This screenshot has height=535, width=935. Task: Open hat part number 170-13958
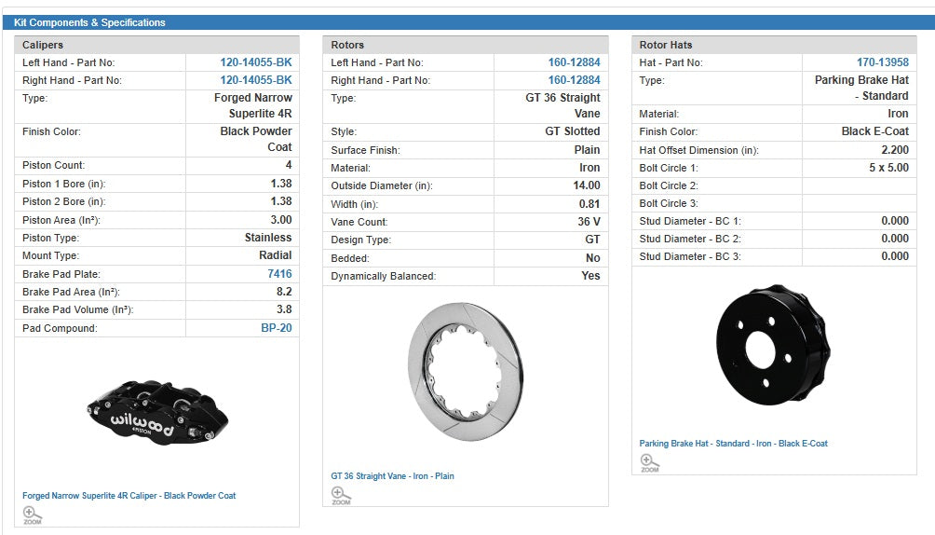point(882,62)
